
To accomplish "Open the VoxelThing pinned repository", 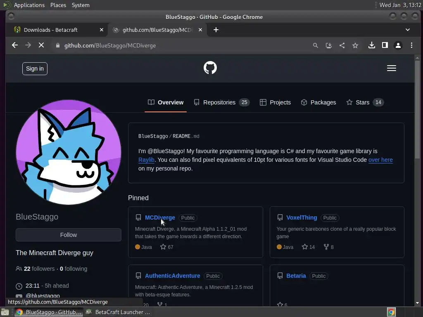I will [302, 218].
